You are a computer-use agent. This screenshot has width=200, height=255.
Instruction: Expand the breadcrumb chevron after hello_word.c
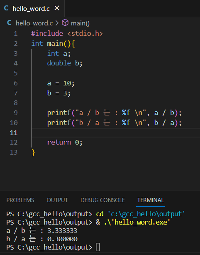click(x=57, y=23)
